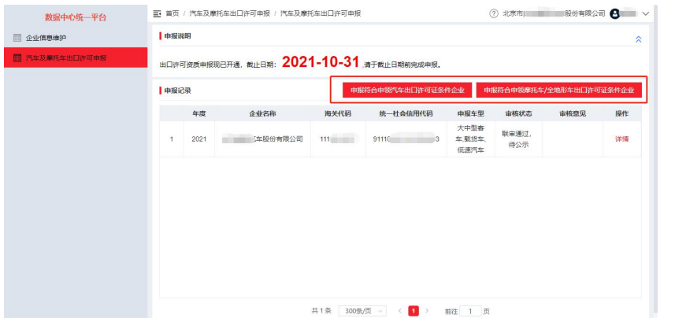
Task: Click the company name in the top bar
Action: [x=554, y=13]
